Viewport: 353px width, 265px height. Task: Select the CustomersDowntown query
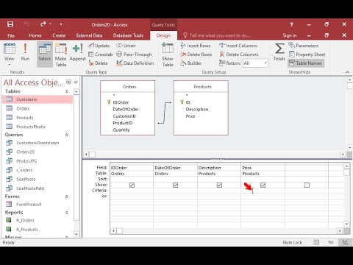tap(38, 143)
